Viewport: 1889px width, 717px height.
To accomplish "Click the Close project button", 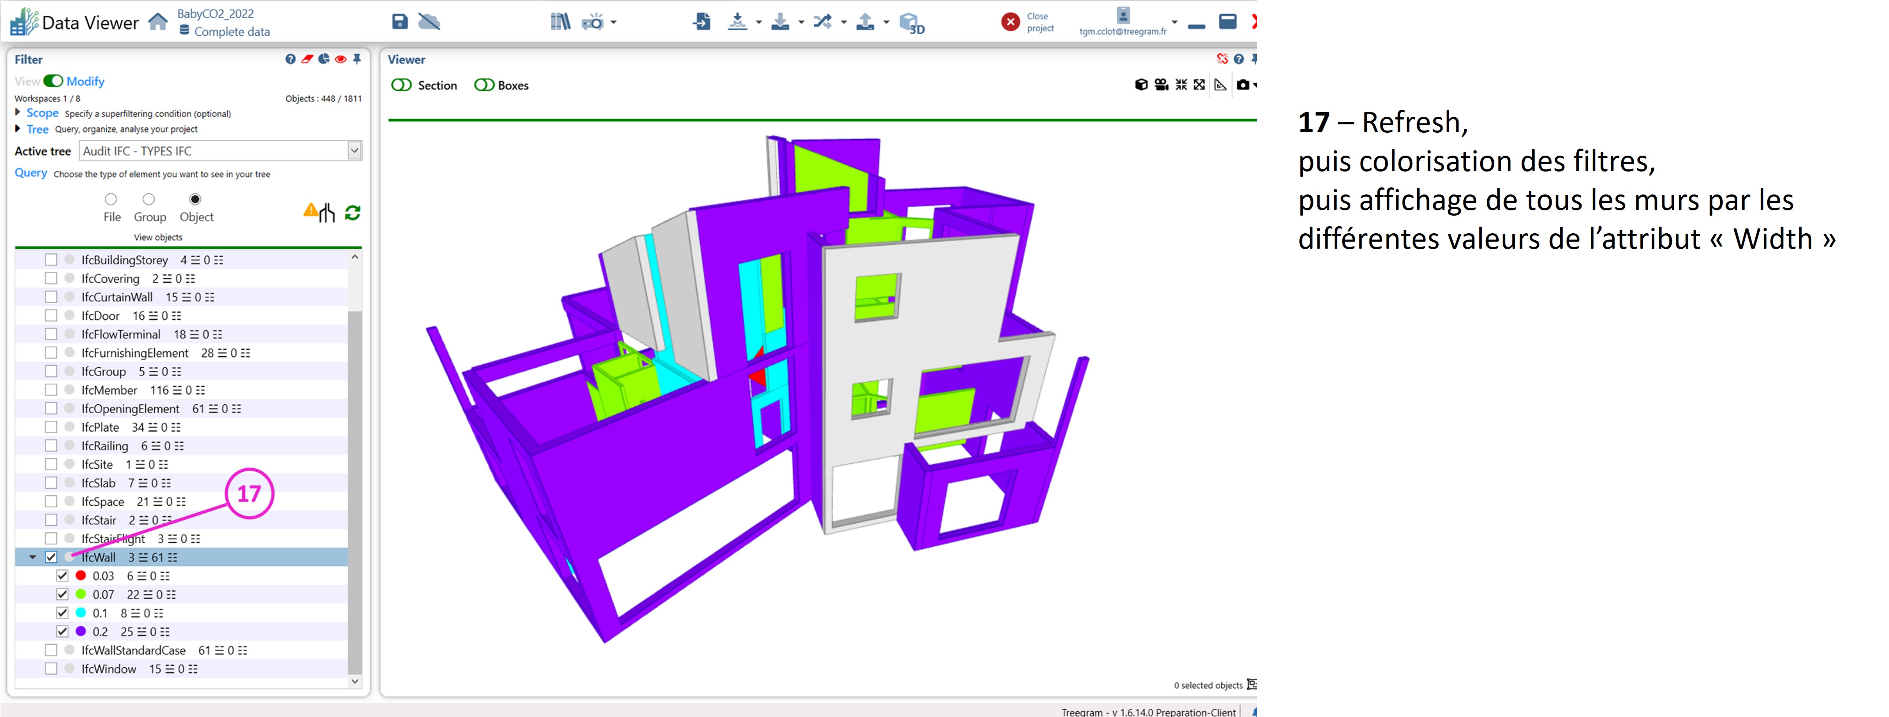I will [x=1011, y=22].
